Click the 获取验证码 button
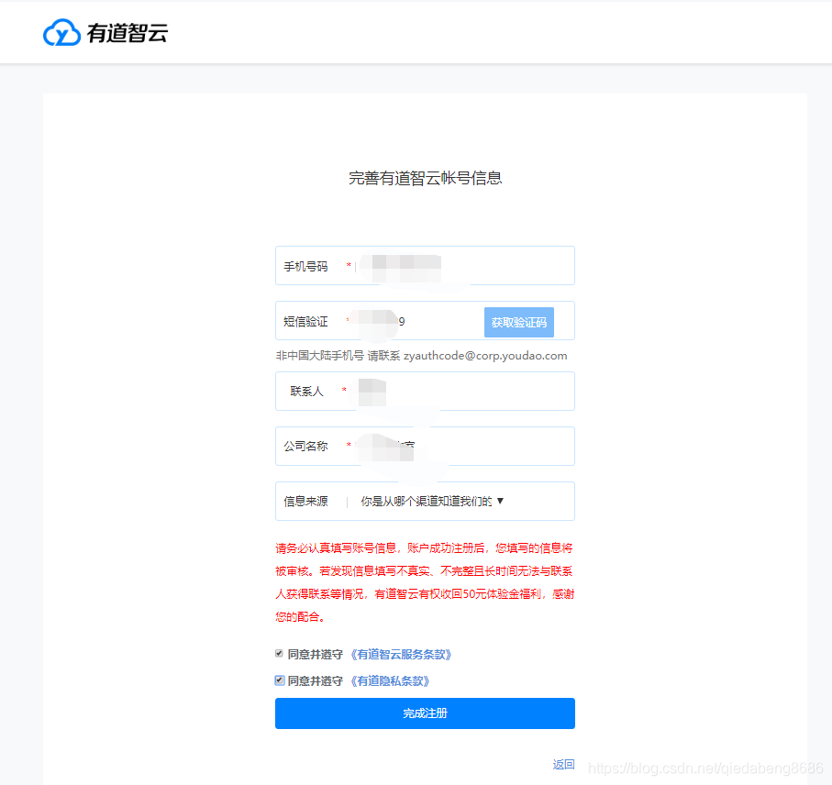 click(x=519, y=322)
